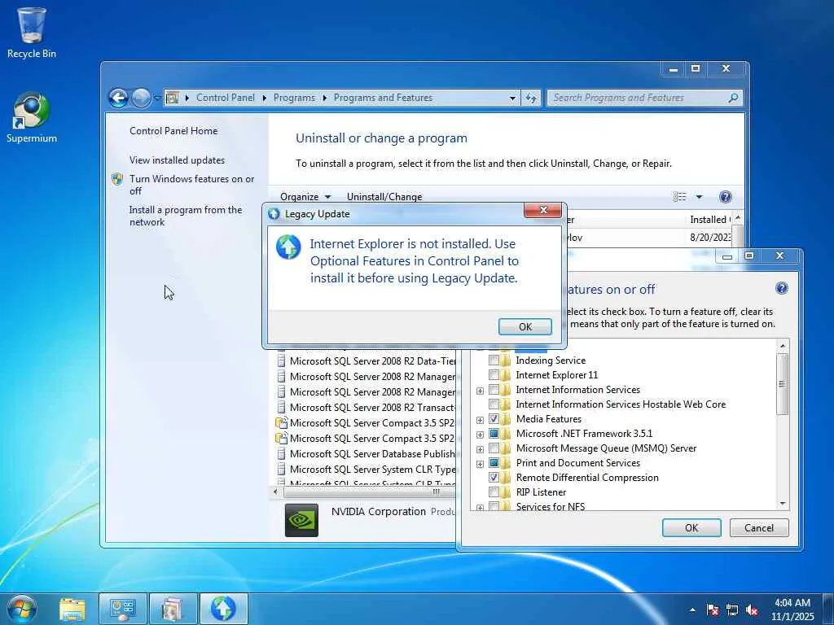Enable the Internet Explorer 11 checkbox
834x625 pixels.
pyautogui.click(x=494, y=374)
